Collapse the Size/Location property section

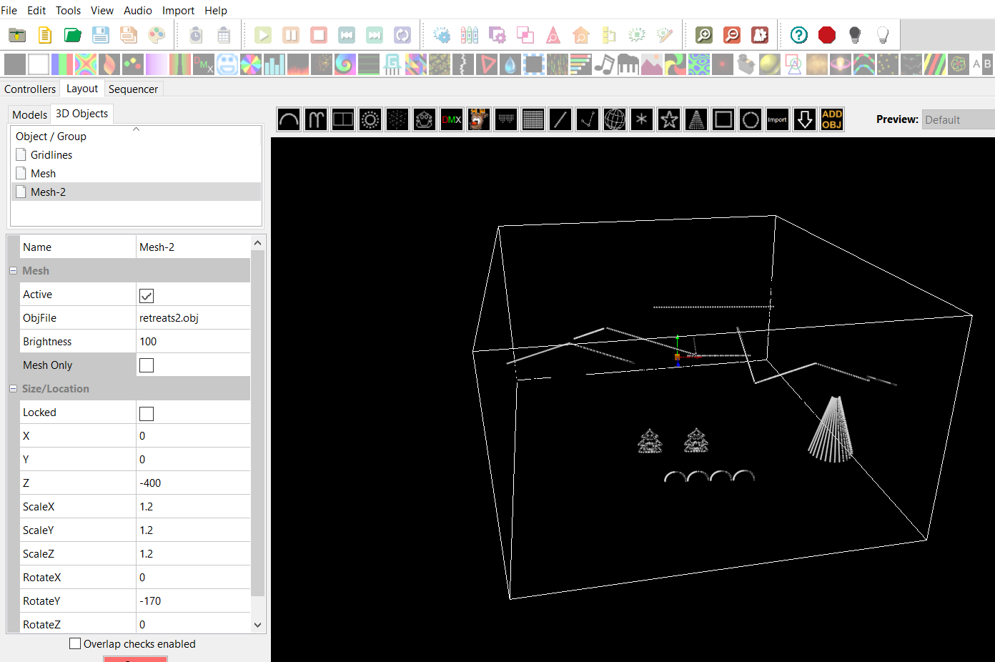click(x=13, y=389)
